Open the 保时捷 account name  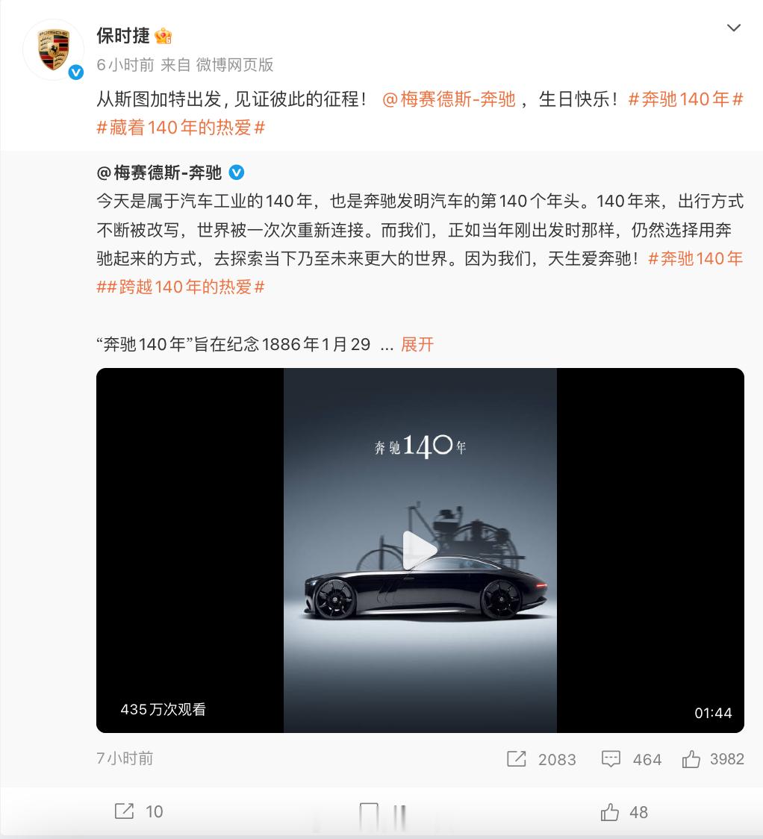click(x=123, y=36)
